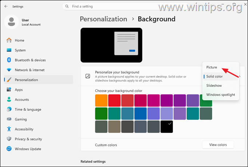
Task: Click the Gaming controller icon
Action: click(9, 119)
